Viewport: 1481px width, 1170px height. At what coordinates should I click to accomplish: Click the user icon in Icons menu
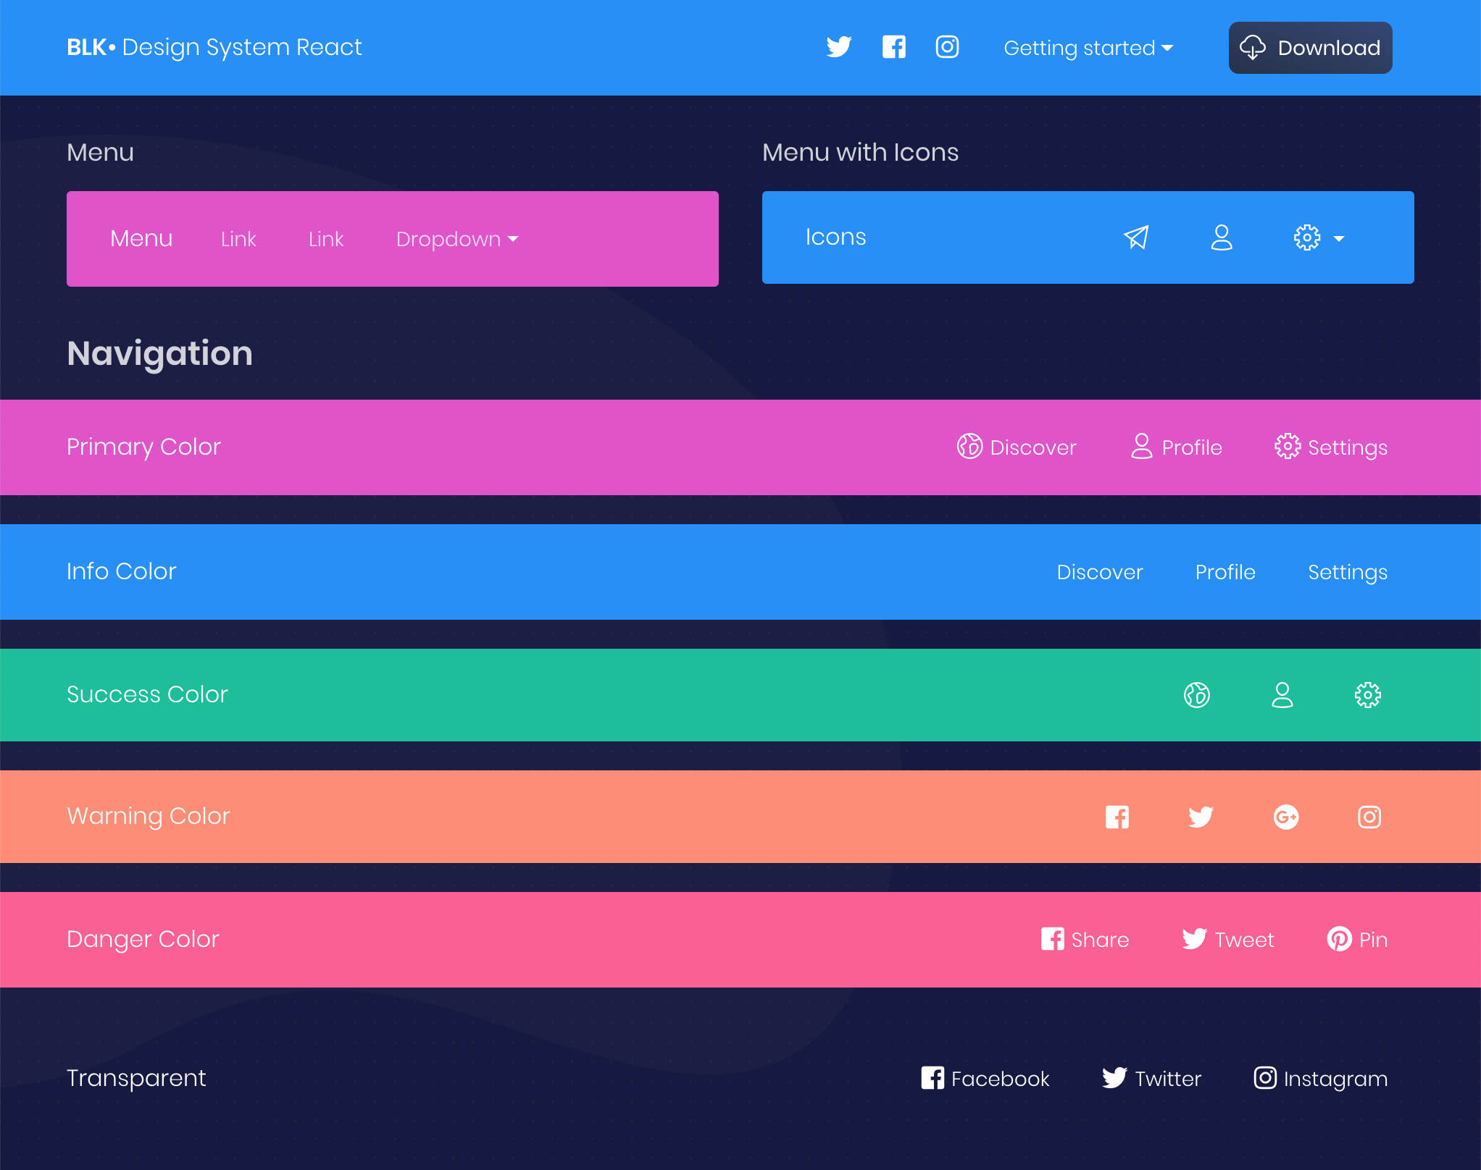pos(1222,237)
